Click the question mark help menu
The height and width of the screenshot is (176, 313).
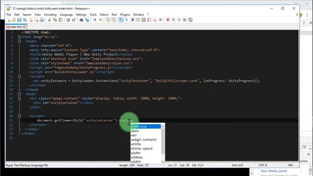tap(148, 15)
